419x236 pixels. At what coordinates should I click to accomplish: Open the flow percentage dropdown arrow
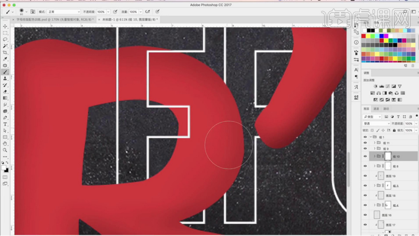(140, 12)
